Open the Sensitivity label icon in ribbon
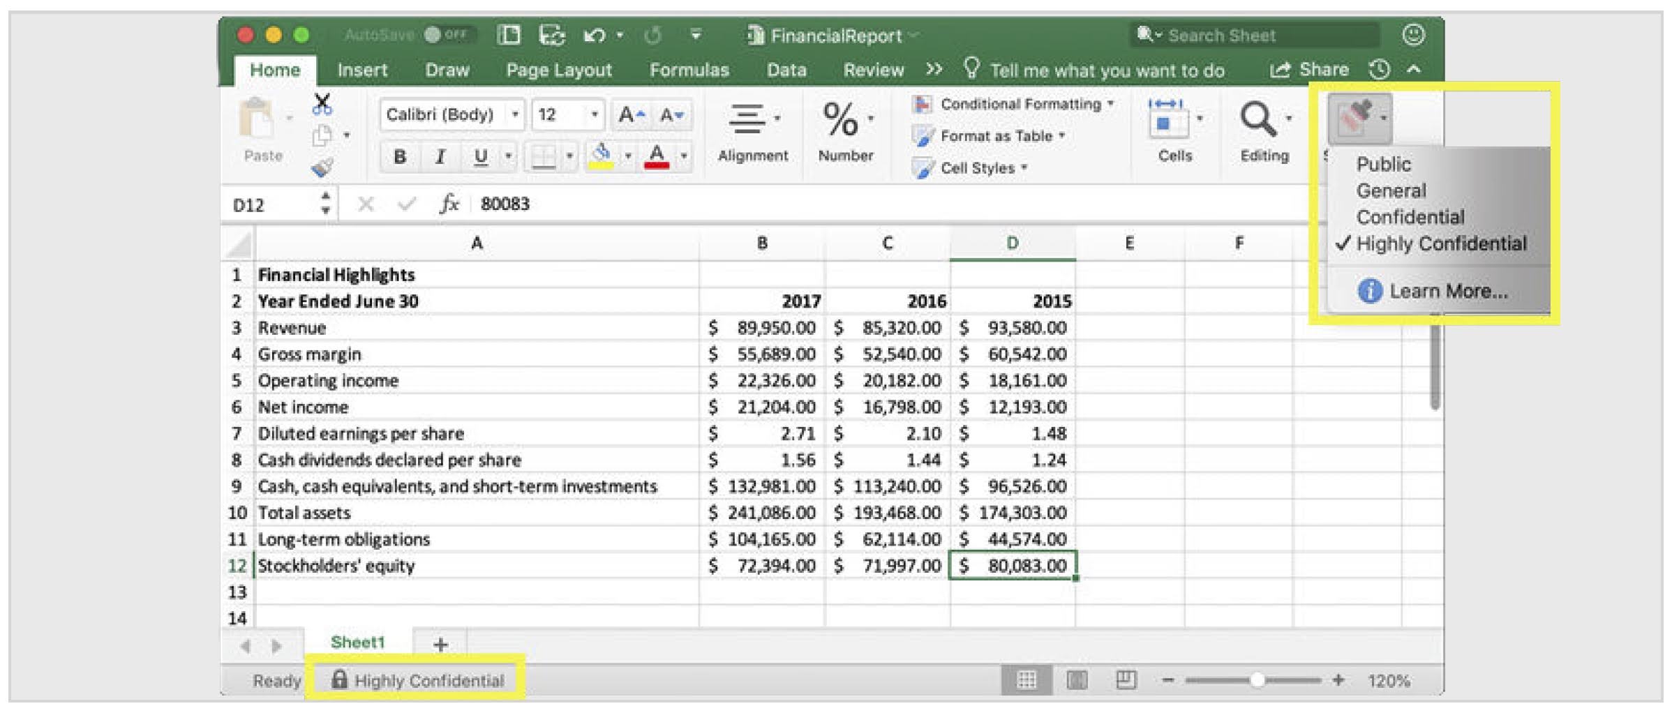Image resolution: width=1672 pixels, height=713 pixels. [x=1356, y=118]
